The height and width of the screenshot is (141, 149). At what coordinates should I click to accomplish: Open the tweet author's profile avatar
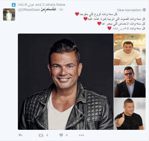click(9, 15)
